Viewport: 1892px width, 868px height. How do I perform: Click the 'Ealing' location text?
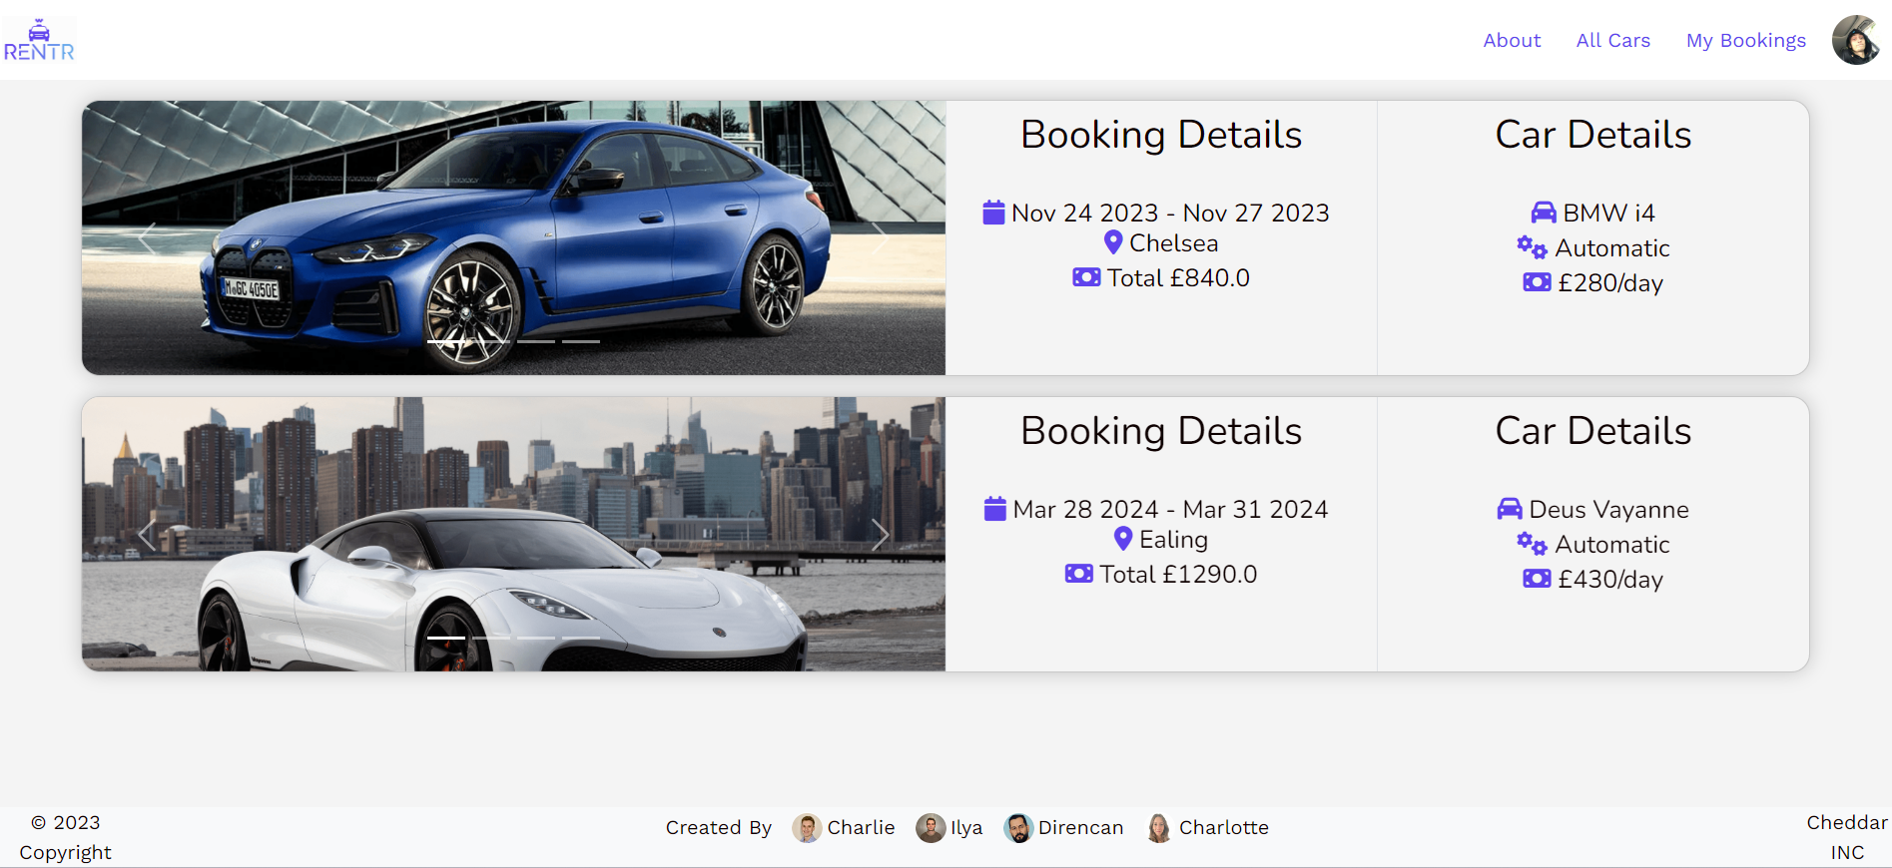pyautogui.click(x=1174, y=539)
